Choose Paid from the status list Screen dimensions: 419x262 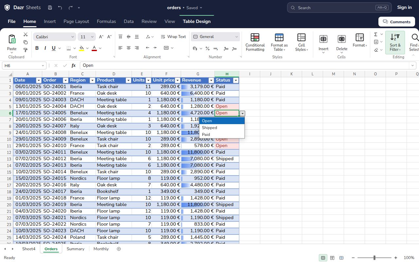click(222, 135)
